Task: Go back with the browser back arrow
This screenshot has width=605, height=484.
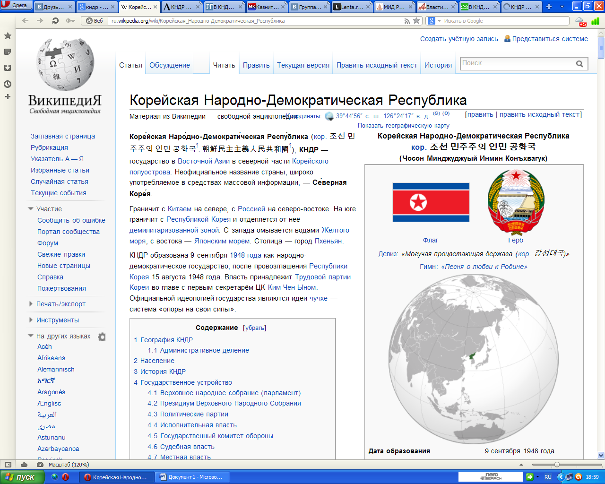Action: 26,21
